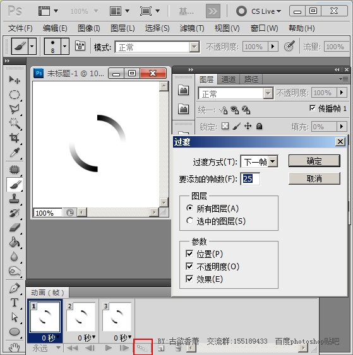Select the Elliptical Marquee tool
The height and width of the screenshot is (355, 353).
tap(15, 95)
